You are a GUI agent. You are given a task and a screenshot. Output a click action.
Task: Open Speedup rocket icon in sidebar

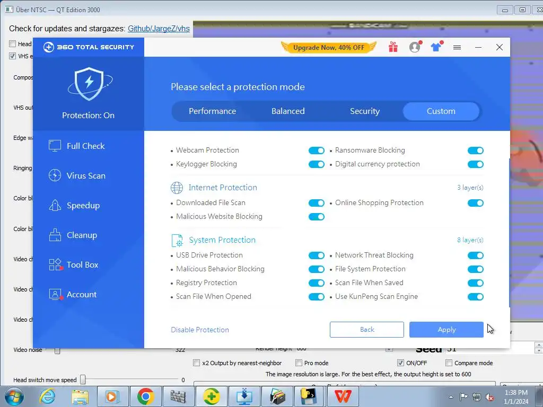55,205
